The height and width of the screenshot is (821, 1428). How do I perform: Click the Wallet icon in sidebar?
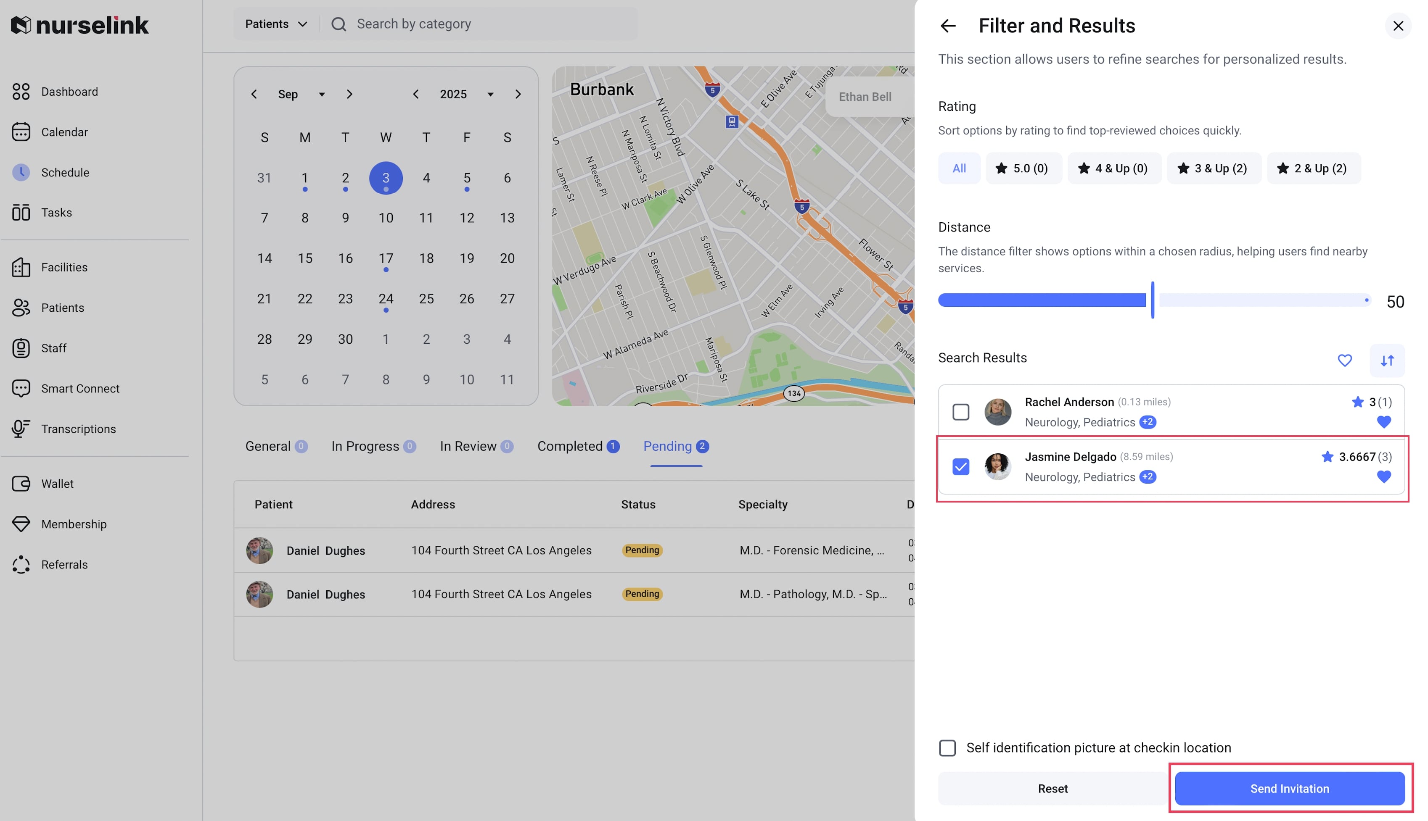21,484
